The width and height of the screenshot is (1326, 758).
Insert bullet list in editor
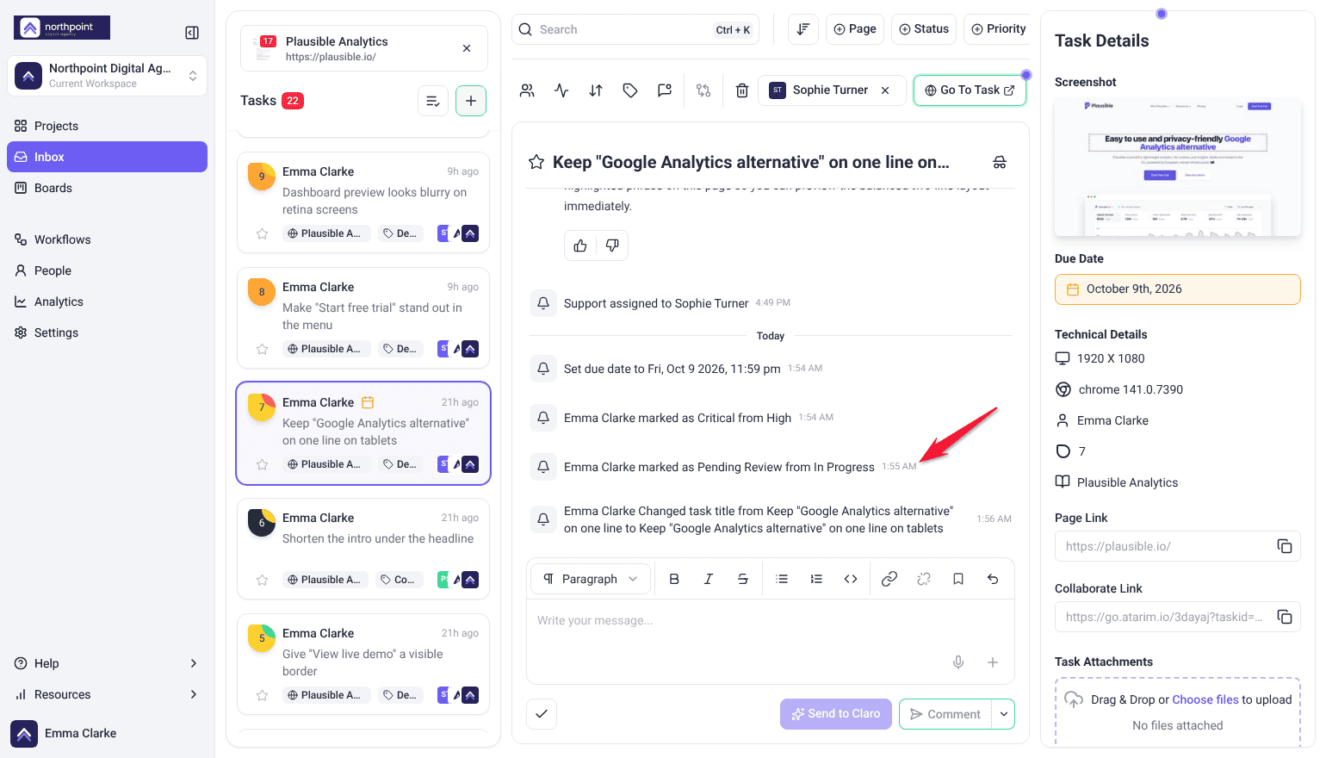[x=782, y=579]
